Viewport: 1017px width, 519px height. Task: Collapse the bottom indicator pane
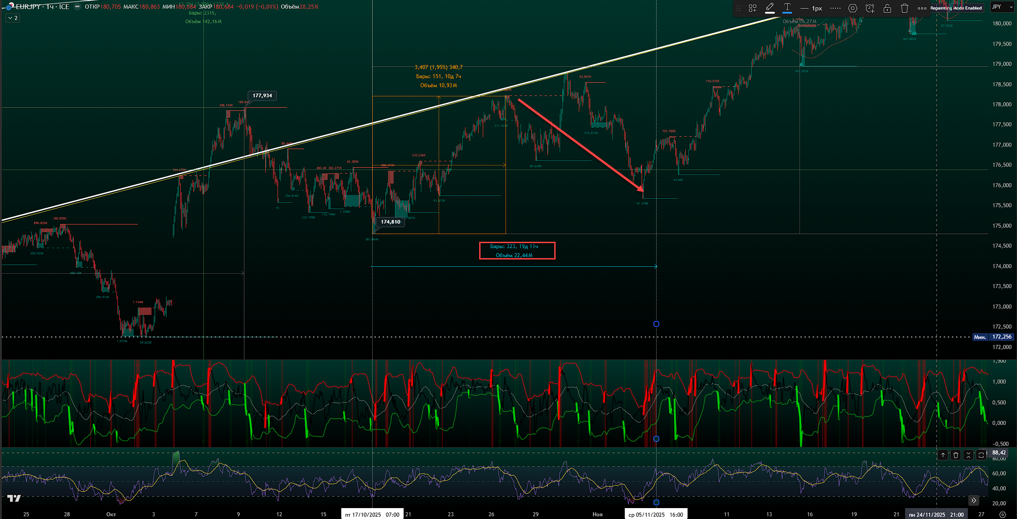968,455
